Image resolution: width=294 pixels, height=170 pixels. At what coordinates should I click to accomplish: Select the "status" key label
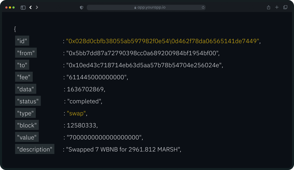[28, 101]
